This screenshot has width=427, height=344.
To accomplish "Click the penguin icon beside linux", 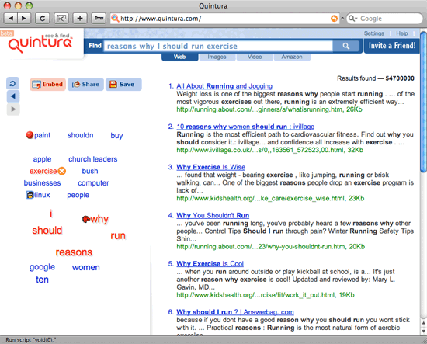I will [x=30, y=195].
